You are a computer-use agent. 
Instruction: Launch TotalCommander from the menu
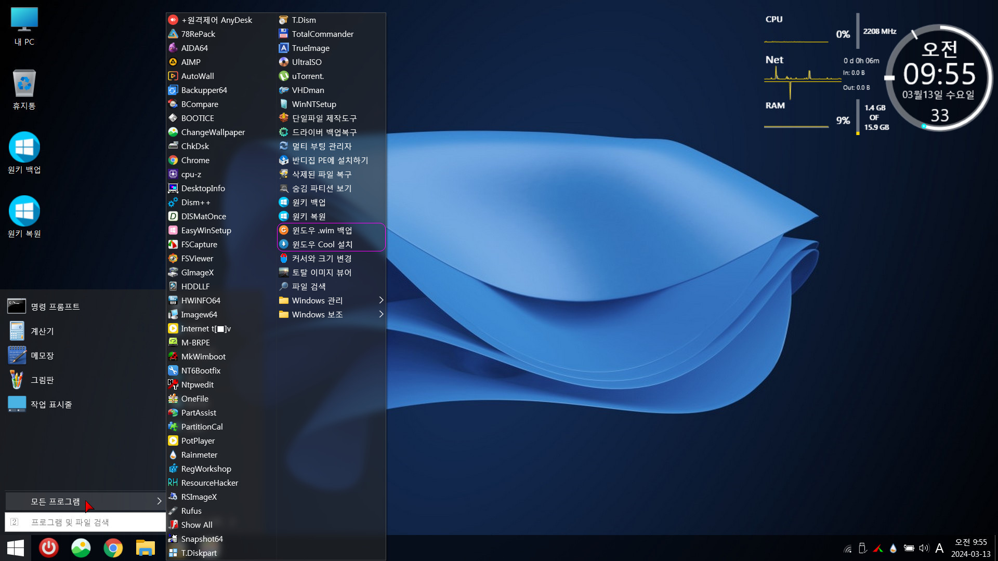(x=331, y=34)
